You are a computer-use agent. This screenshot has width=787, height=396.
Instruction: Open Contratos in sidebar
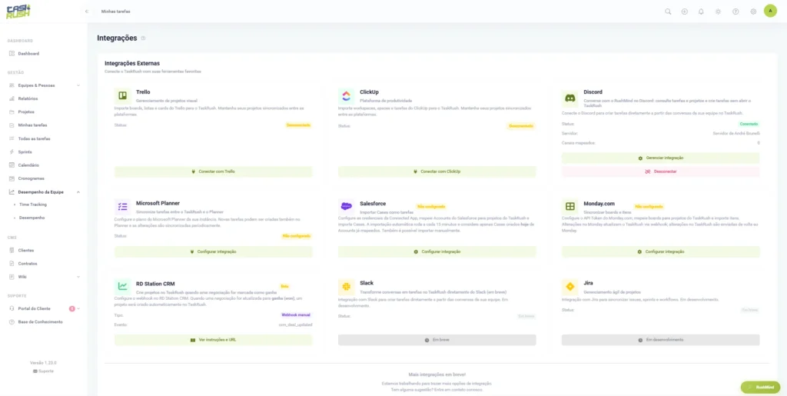(x=28, y=264)
